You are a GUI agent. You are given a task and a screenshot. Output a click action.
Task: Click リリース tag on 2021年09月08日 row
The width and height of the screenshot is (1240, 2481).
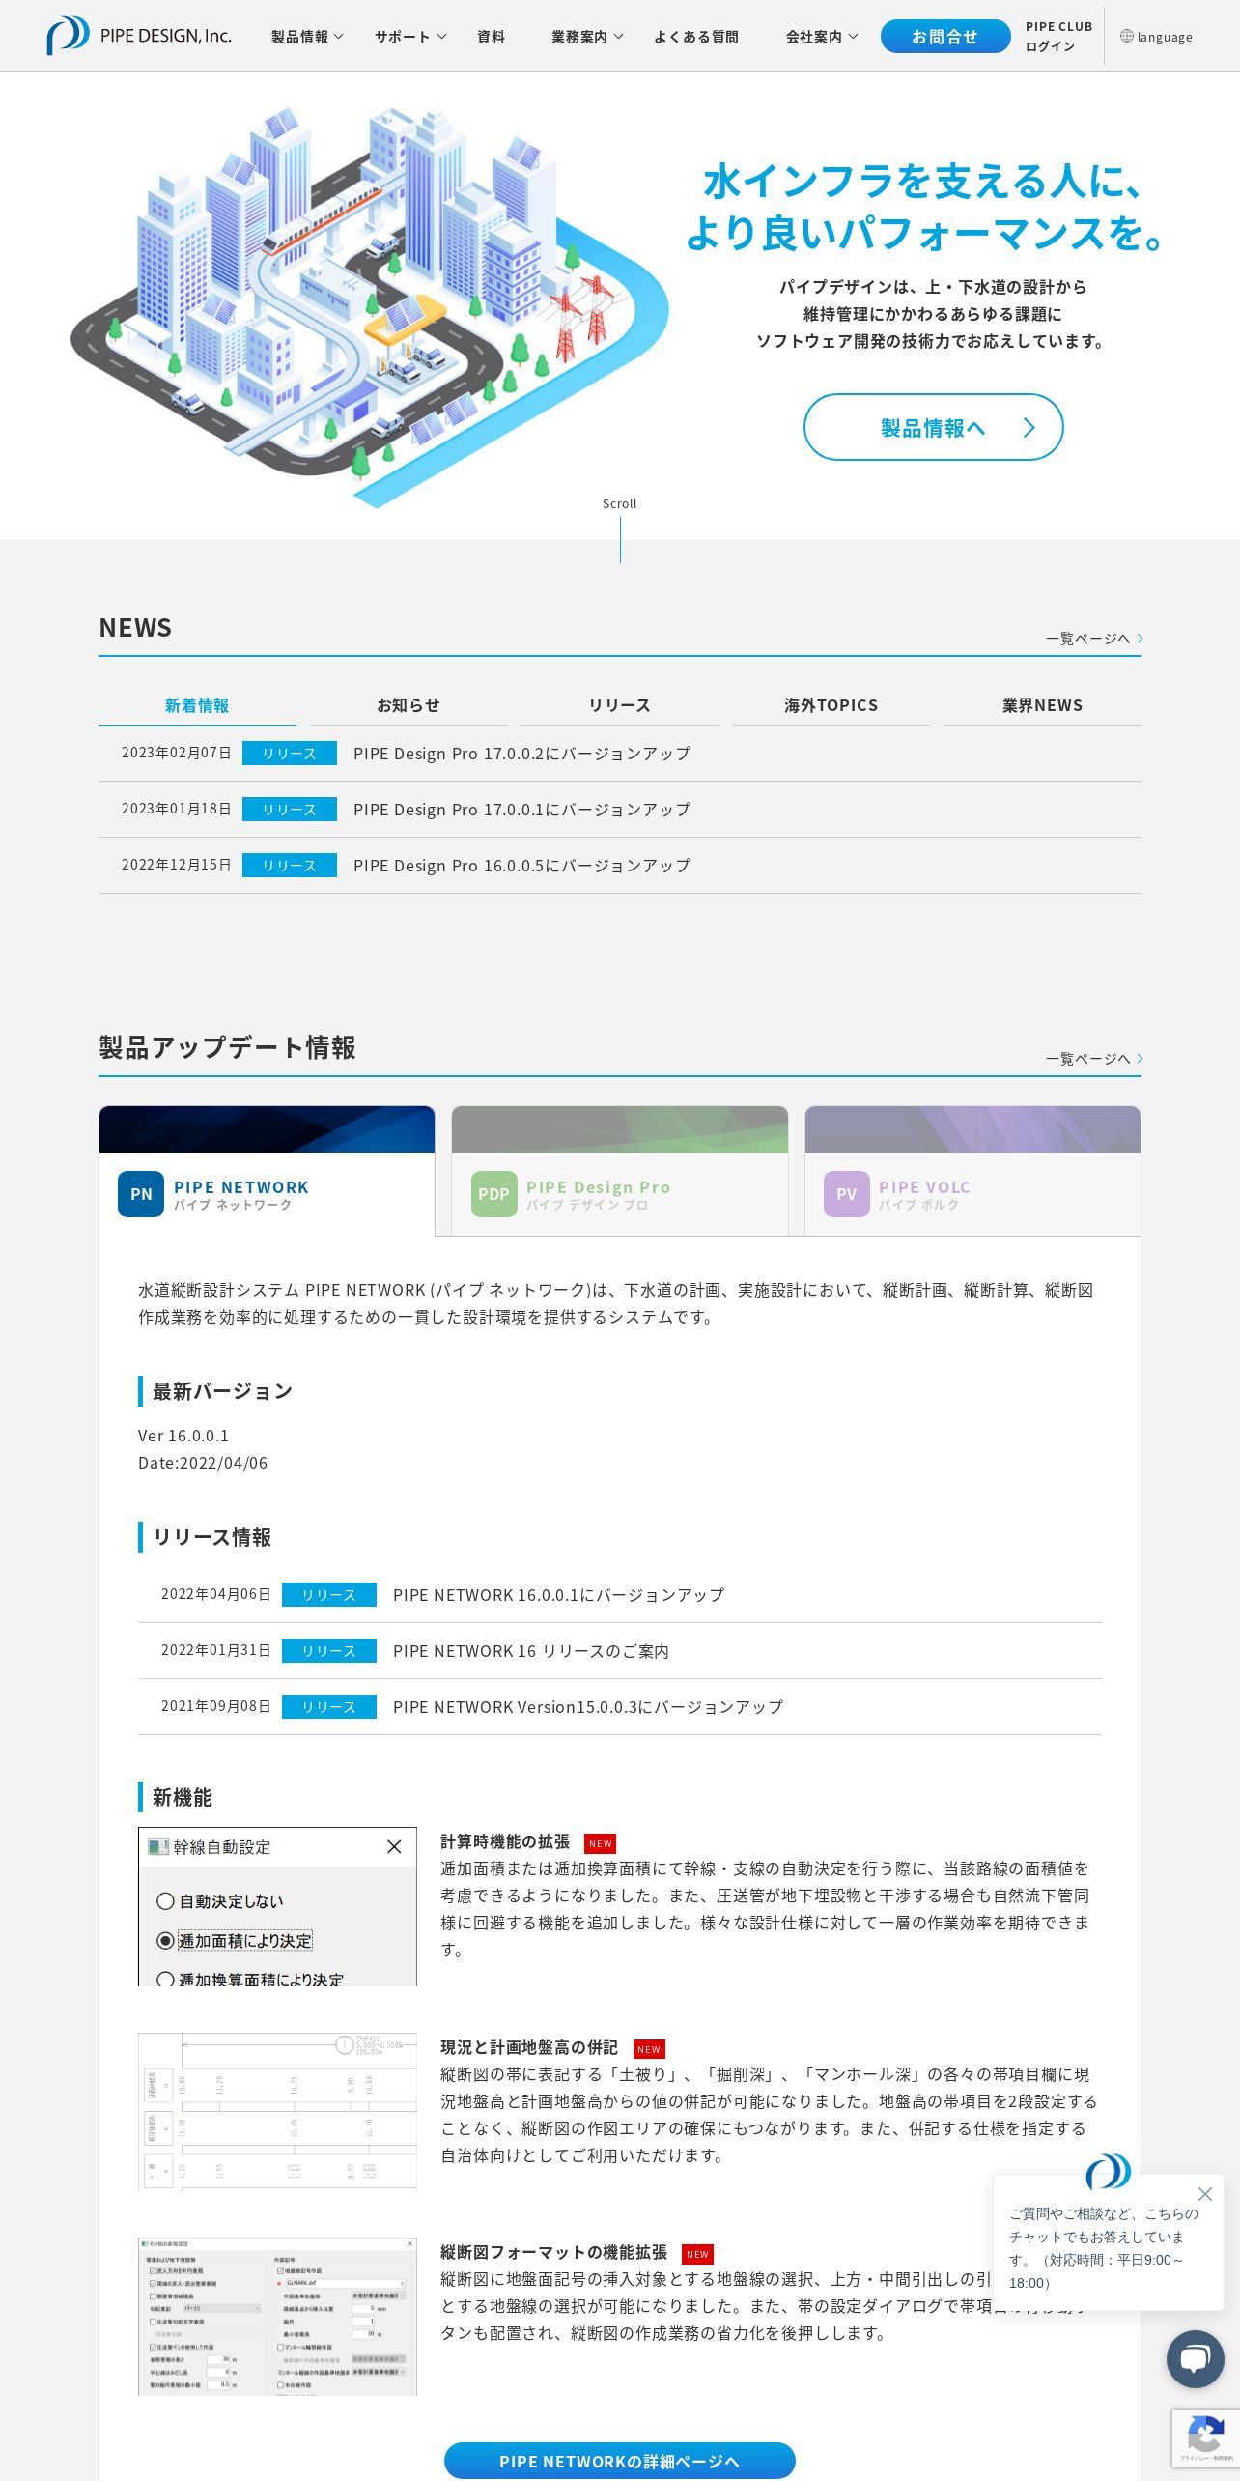[329, 1707]
